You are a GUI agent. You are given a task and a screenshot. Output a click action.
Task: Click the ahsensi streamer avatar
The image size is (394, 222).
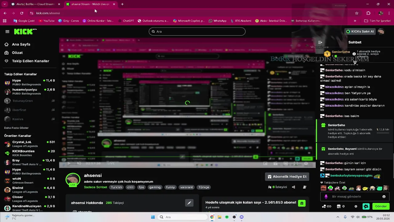pos(73,179)
